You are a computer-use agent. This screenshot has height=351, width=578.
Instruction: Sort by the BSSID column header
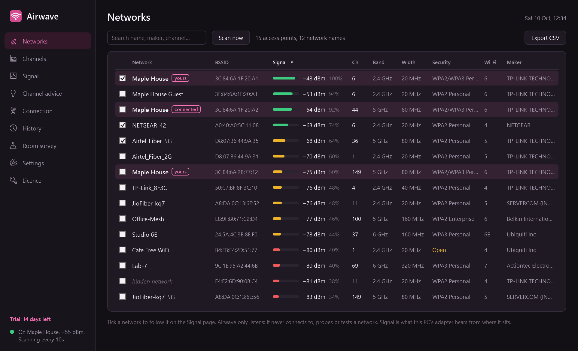[222, 62]
